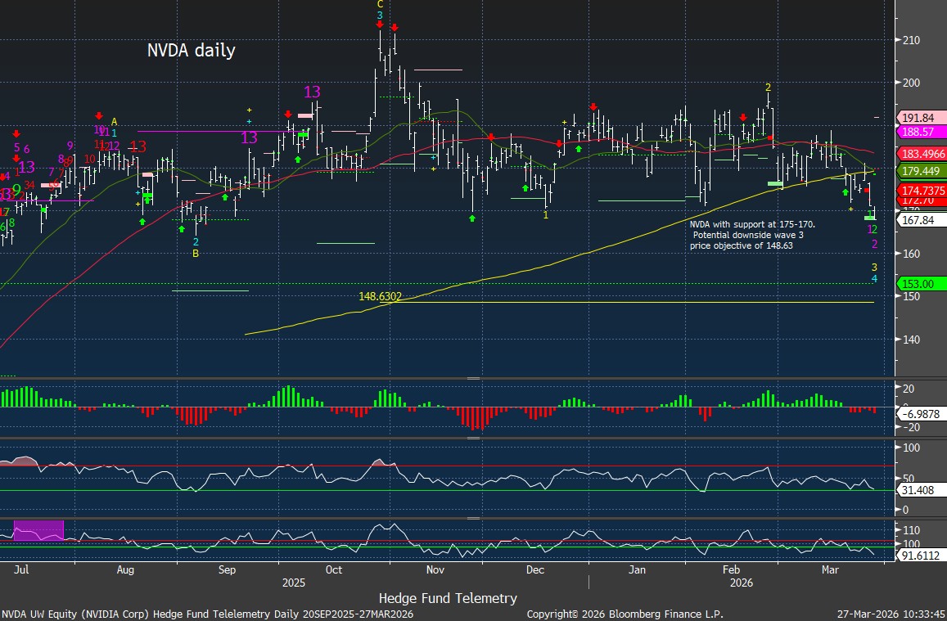Image resolution: width=947 pixels, height=621 pixels.
Task: Click the NVDA daily chart title
Action: coord(191,50)
